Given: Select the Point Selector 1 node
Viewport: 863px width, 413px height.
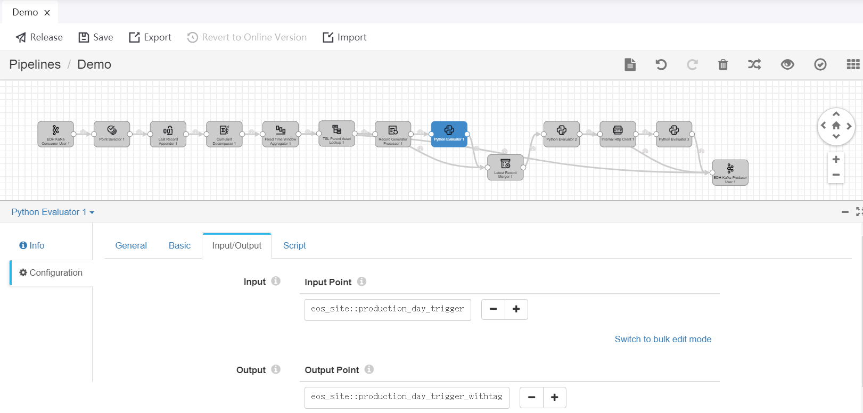Looking at the screenshot, I should 112,134.
